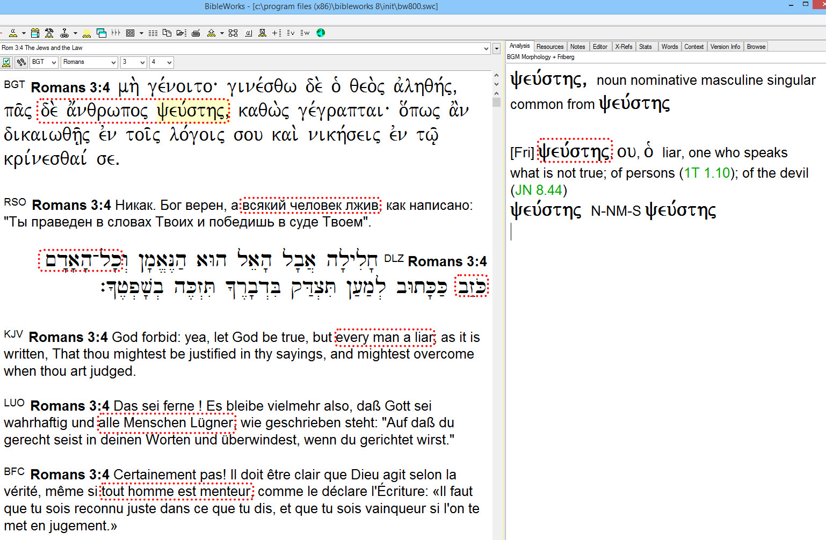Click the BGM Morphology + Friberg header
Image resolution: width=826 pixels, height=540 pixels.
pos(540,57)
